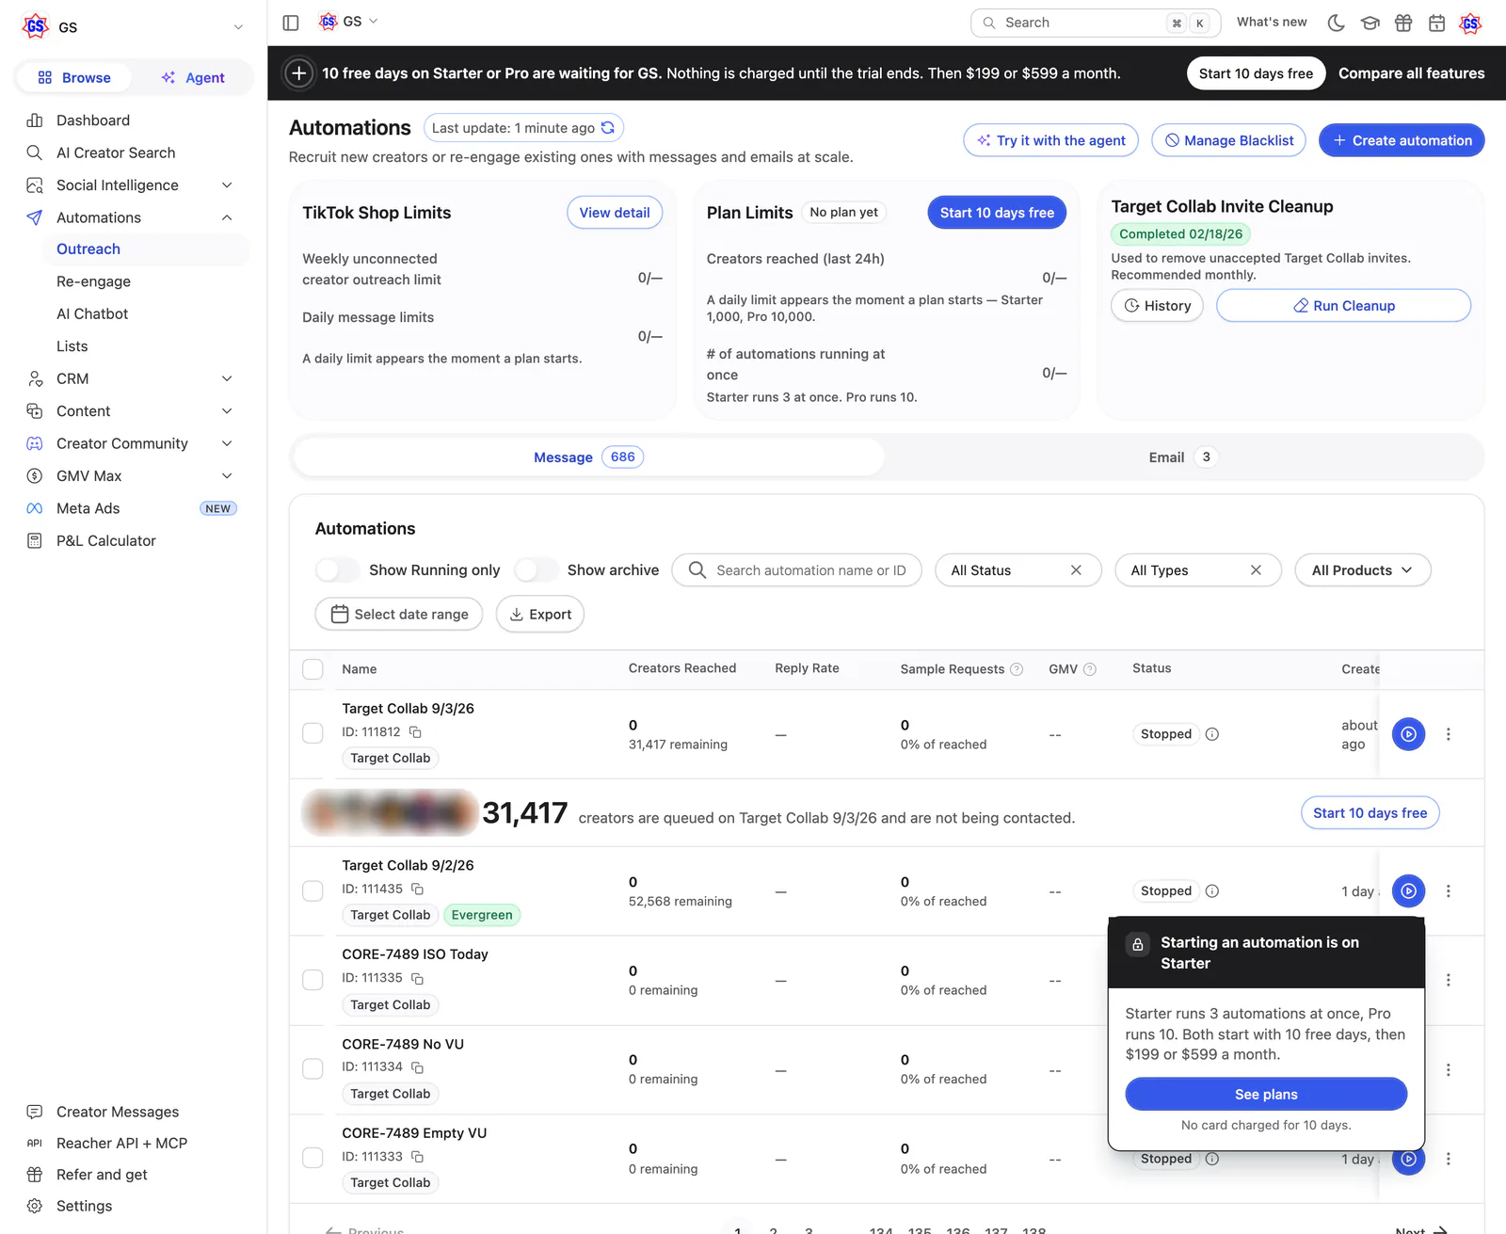Switch to the Email tab
The height and width of the screenshot is (1234, 1506).
pyautogui.click(x=1182, y=457)
